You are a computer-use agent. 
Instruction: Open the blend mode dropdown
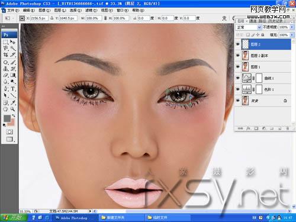click(x=249, y=27)
